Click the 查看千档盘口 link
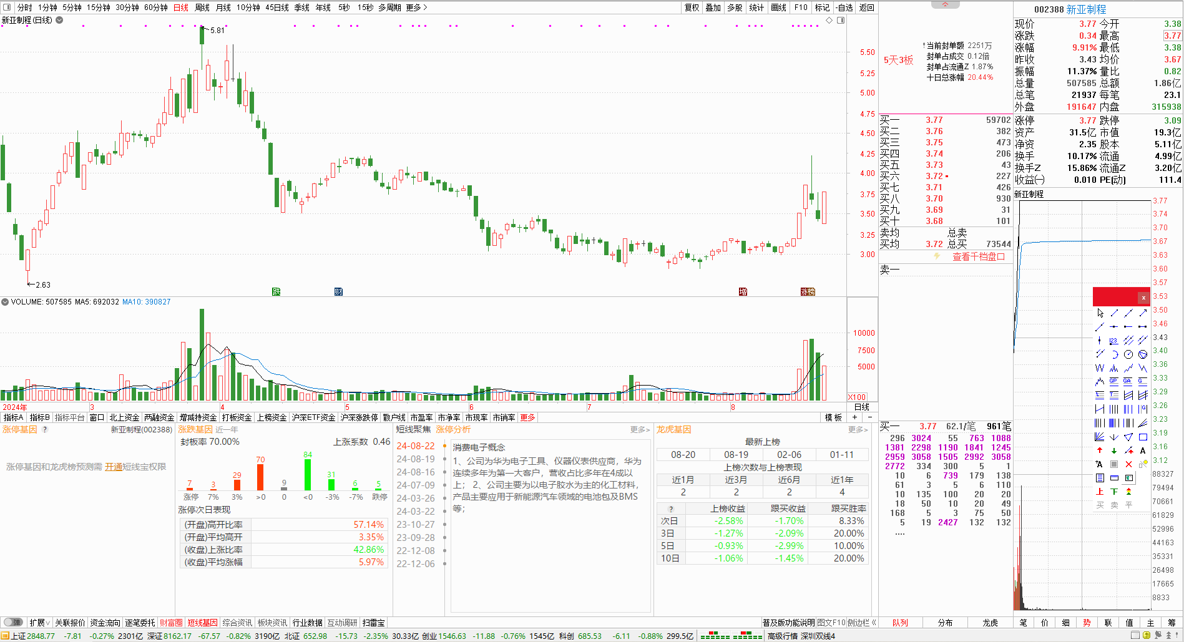Screen dimensions: 1184x642 978,256
